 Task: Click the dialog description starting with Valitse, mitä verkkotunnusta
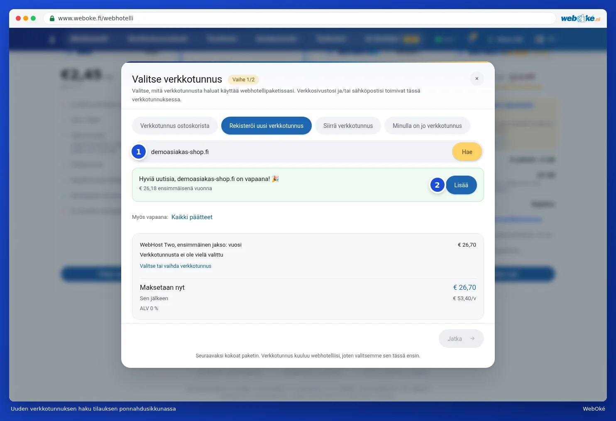(276, 95)
